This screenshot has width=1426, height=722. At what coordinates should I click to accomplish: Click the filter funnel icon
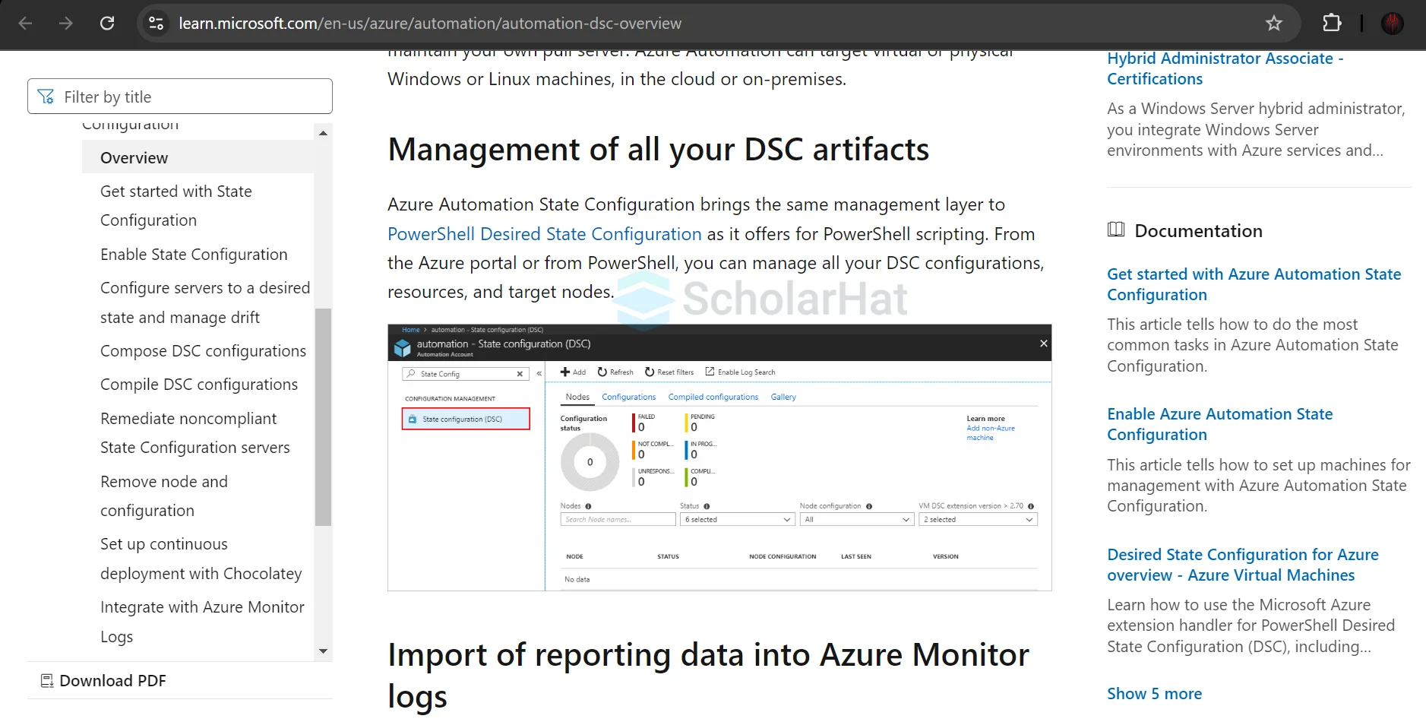click(x=46, y=97)
